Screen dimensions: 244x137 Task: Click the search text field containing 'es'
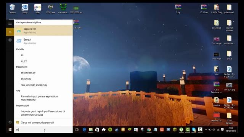click(43, 130)
